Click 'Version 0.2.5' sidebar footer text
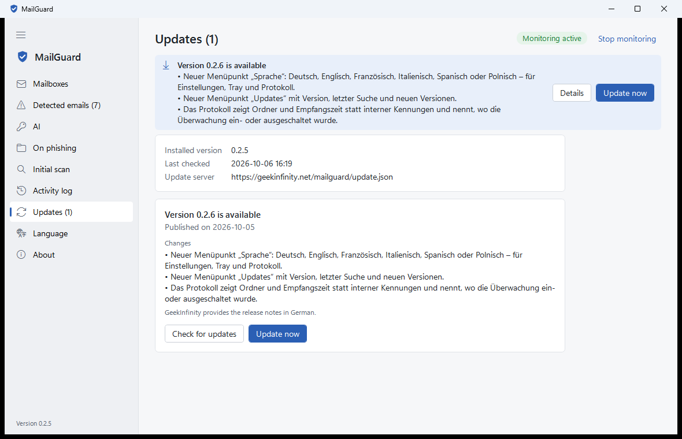682x439 pixels. coord(34,423)
